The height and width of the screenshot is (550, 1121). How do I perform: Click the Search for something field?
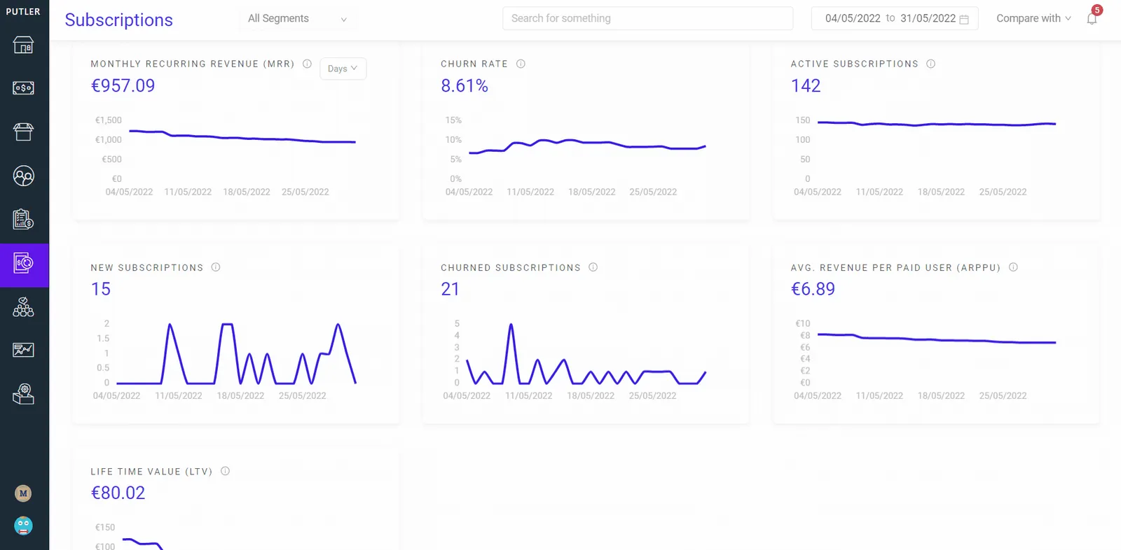(647, 18)
